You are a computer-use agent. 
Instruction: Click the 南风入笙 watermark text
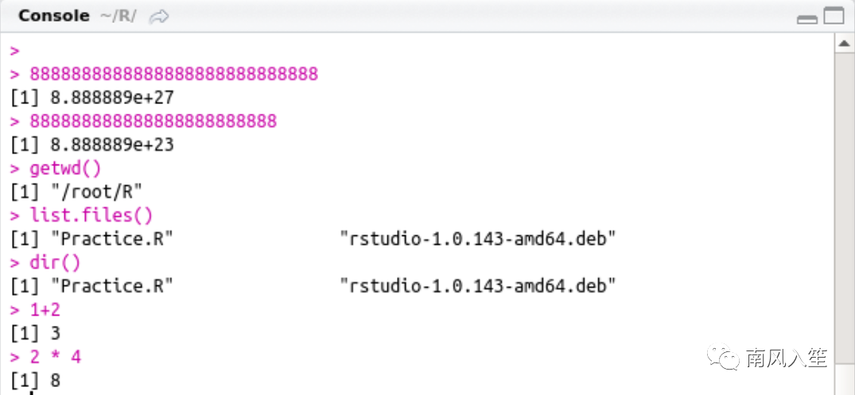tap(787, 358)
